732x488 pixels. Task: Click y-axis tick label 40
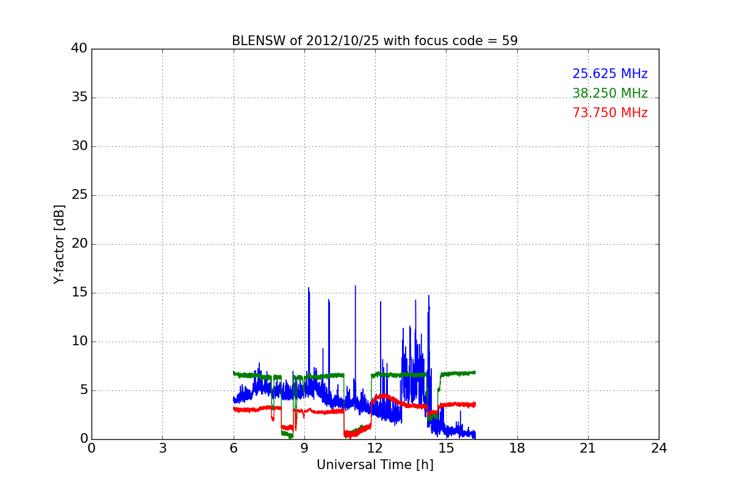79,49
